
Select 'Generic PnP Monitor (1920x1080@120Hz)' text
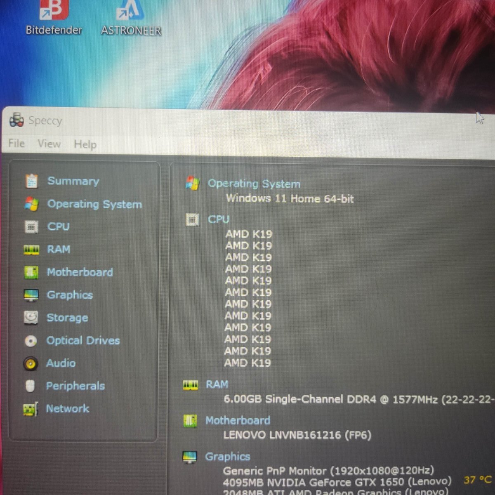[328, 471]
